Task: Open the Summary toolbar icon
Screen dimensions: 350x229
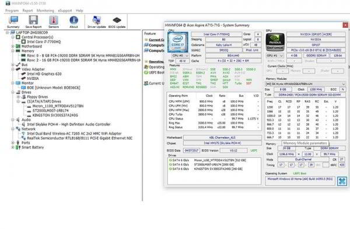Action: coord(13,22)
